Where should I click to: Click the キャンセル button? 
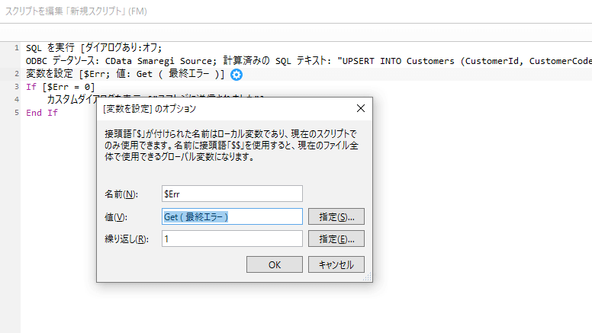tap(336, 264)
